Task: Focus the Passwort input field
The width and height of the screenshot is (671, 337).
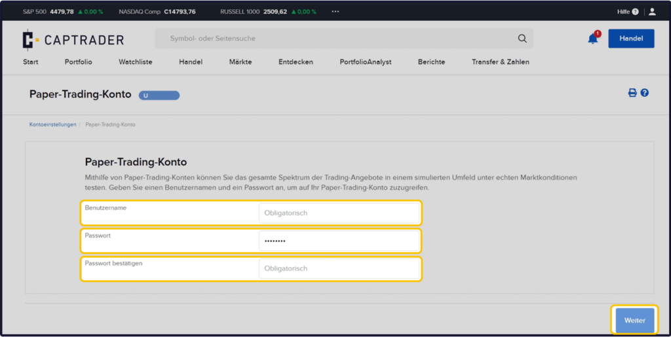Action: coord(339,241)
